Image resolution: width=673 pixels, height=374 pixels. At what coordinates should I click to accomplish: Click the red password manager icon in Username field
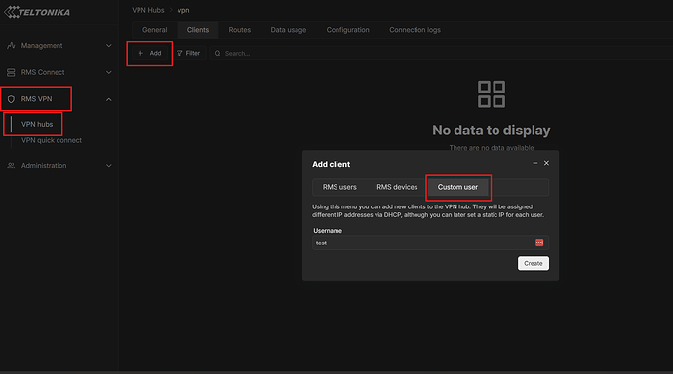click(539, 243)
